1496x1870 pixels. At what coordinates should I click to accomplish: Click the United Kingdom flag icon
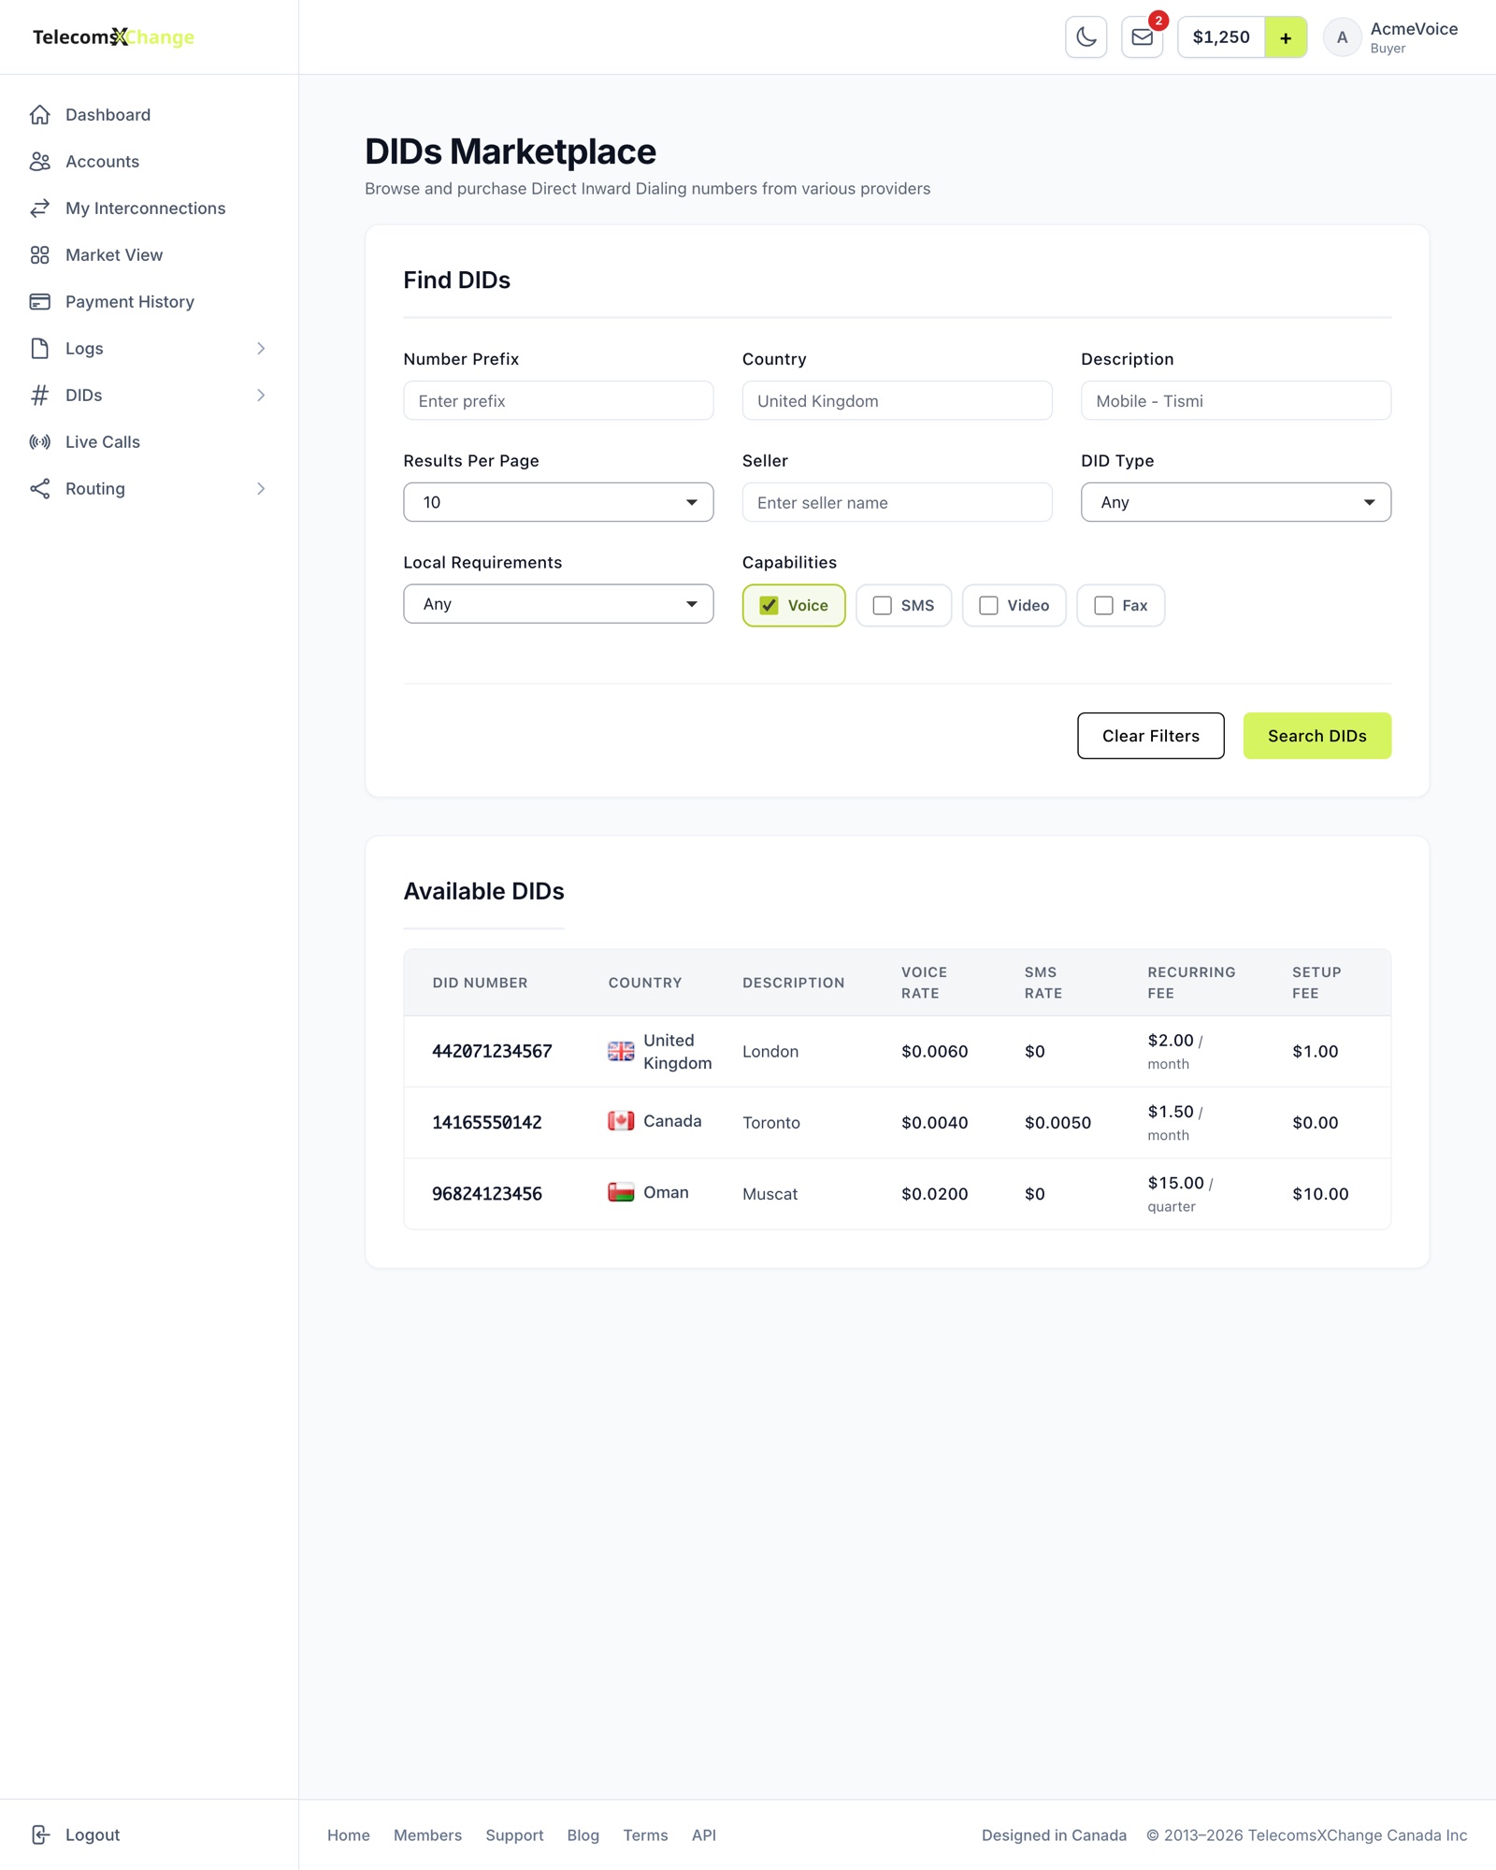[x=621, y=1051]
